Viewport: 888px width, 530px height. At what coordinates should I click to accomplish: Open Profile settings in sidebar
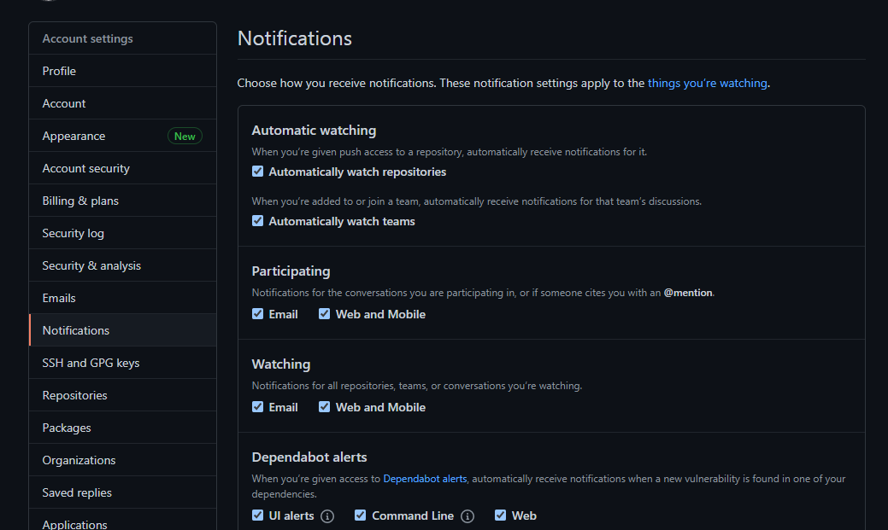(122, 71)
